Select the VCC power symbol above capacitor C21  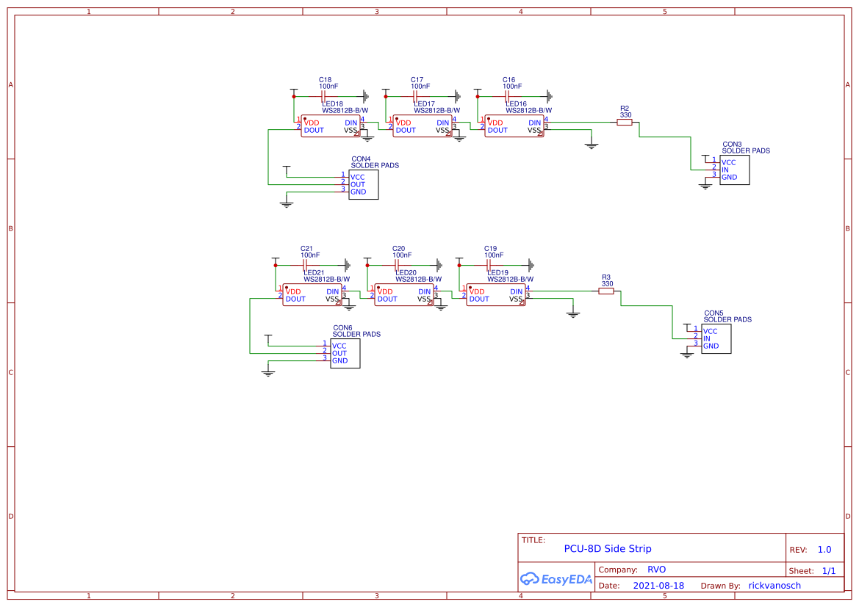[x=276, y=262]
